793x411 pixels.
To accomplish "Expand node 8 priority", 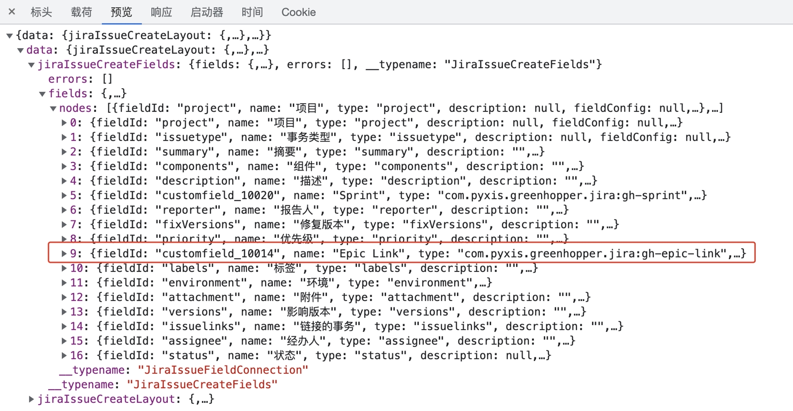I will (x=64, y=239).
